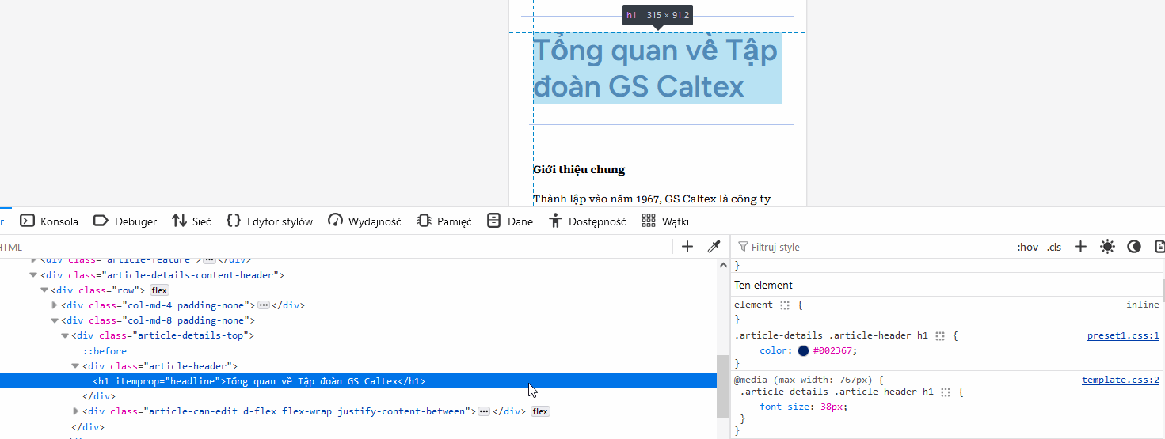
Task: Toggle print media simulation page icon
Action: [x=1159, y=247]
